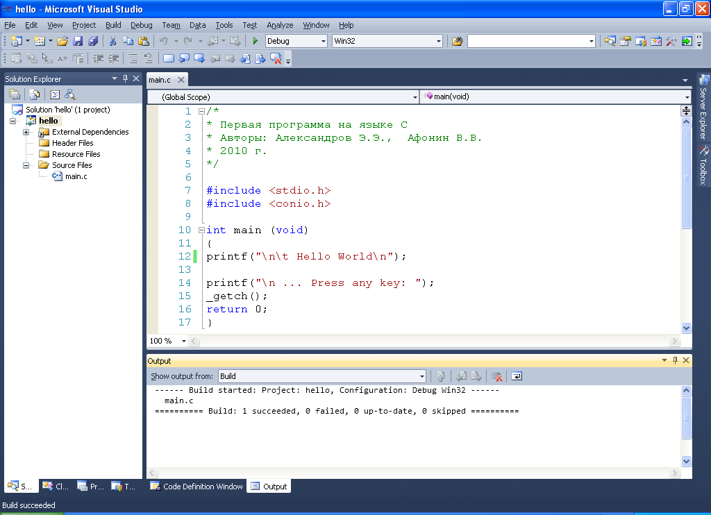The height and width of the screenshot is (515, 711).
Task: Click the New Project toolbar icon
Action: [x=17, y=41]
